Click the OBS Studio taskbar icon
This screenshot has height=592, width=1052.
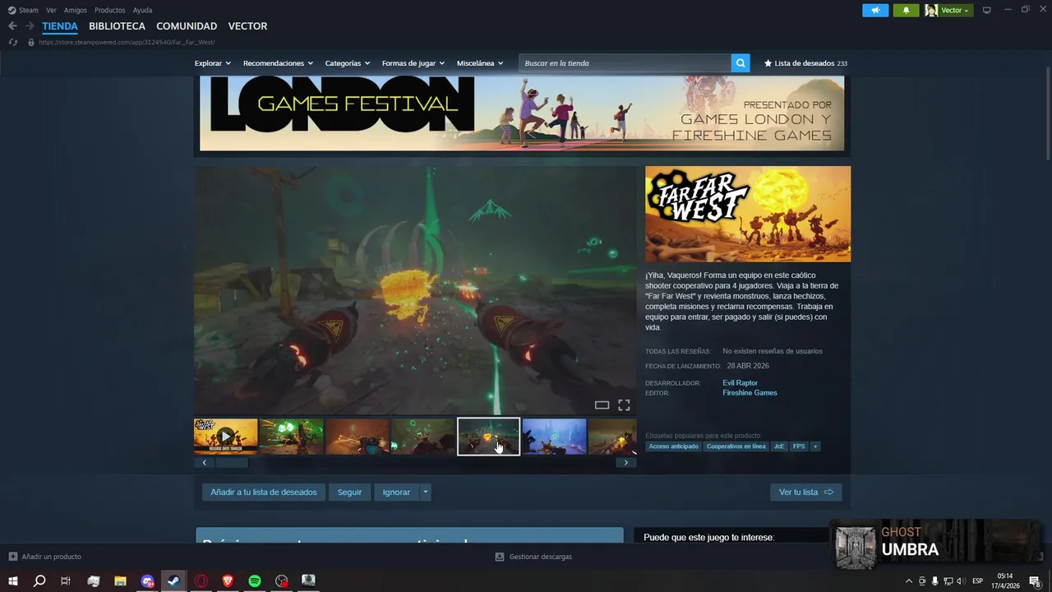click(282, 580)
